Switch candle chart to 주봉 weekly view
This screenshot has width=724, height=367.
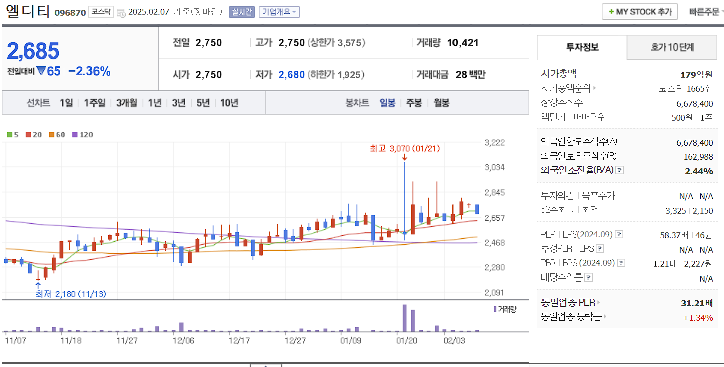414,103
